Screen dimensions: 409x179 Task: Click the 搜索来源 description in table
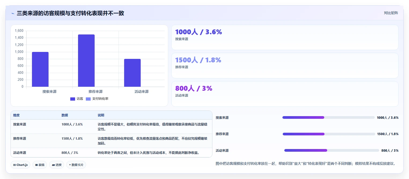152,127
